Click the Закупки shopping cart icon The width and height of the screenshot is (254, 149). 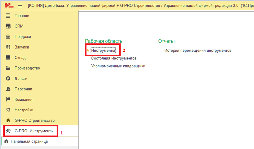[x=8, y=47]
